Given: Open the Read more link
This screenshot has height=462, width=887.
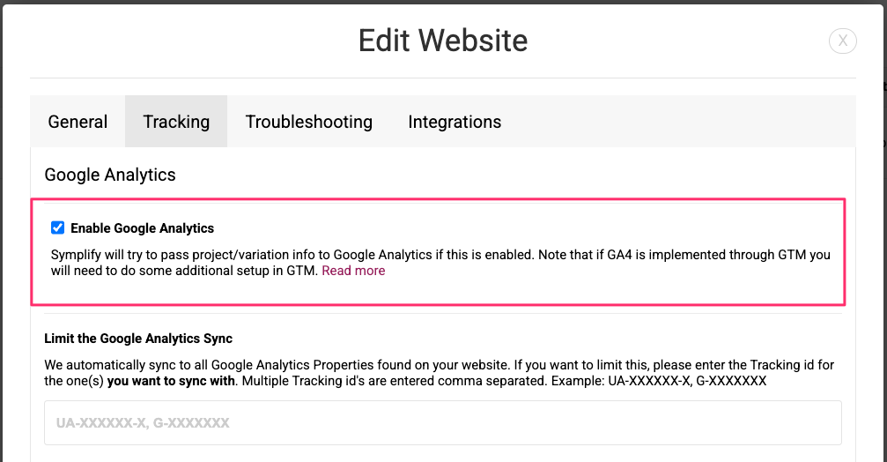Looking at the screenshot, I should pos(353,271).
